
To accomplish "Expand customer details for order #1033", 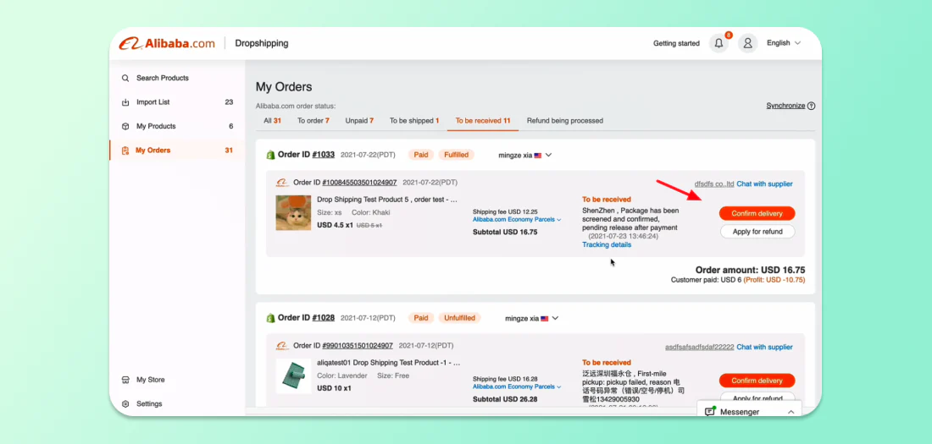I will point(549,156).
